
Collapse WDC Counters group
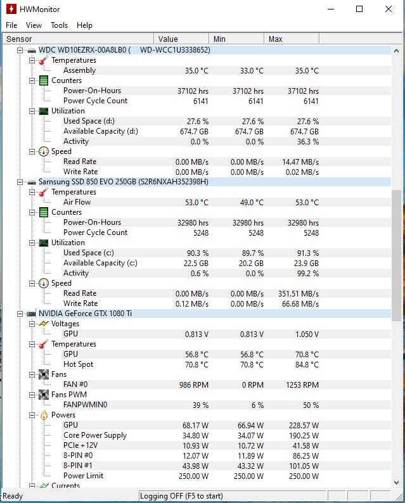[x=32, y=80]
